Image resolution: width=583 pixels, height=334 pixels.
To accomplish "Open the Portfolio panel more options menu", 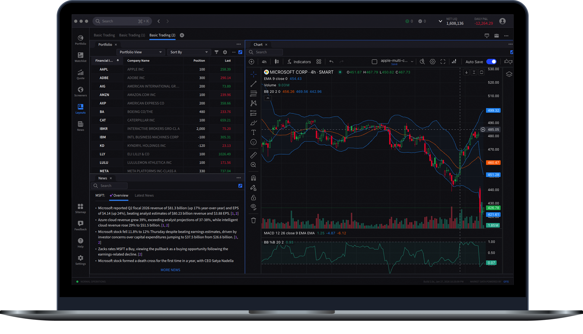I will tap(239, 44).
